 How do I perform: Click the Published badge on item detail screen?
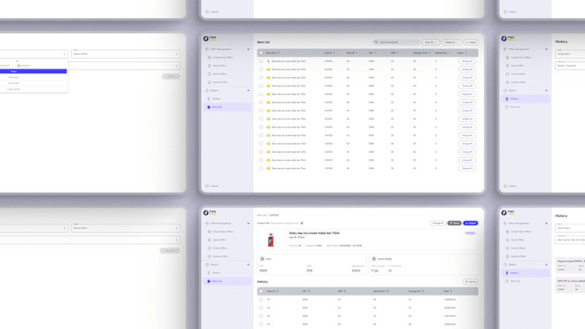click(469, 233)
